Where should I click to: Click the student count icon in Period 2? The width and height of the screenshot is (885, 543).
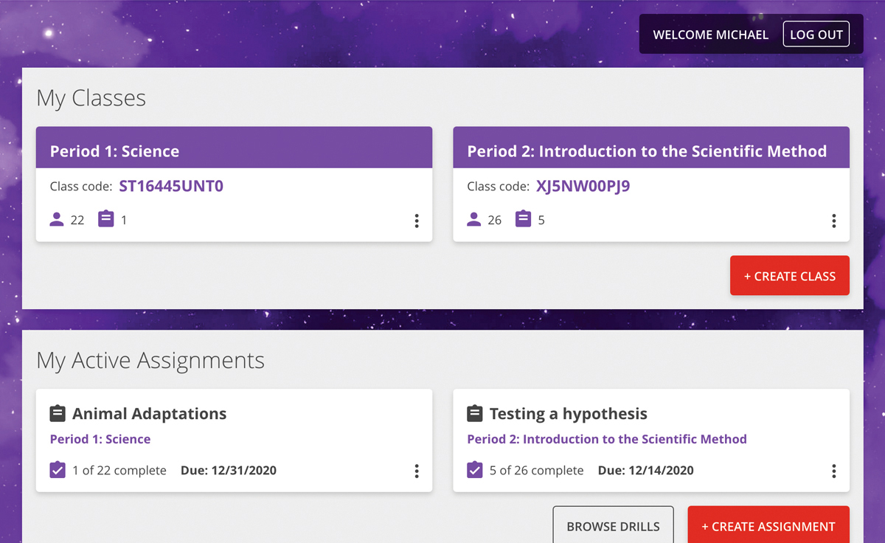(474, 219)
